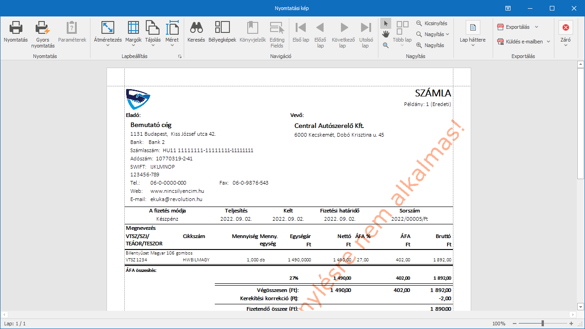Click Nagyítás zoom in with plus magnifier
This screenshot has width=585, height=329.
coord(430,45)
